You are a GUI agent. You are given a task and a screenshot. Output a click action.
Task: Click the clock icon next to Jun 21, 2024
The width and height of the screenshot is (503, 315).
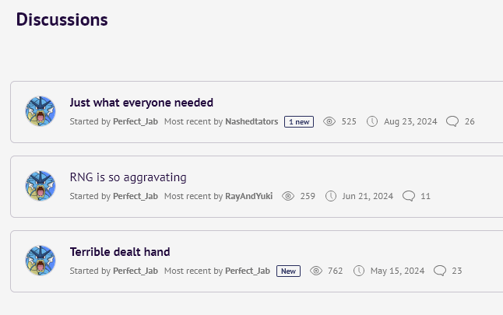tap(331, 196)
